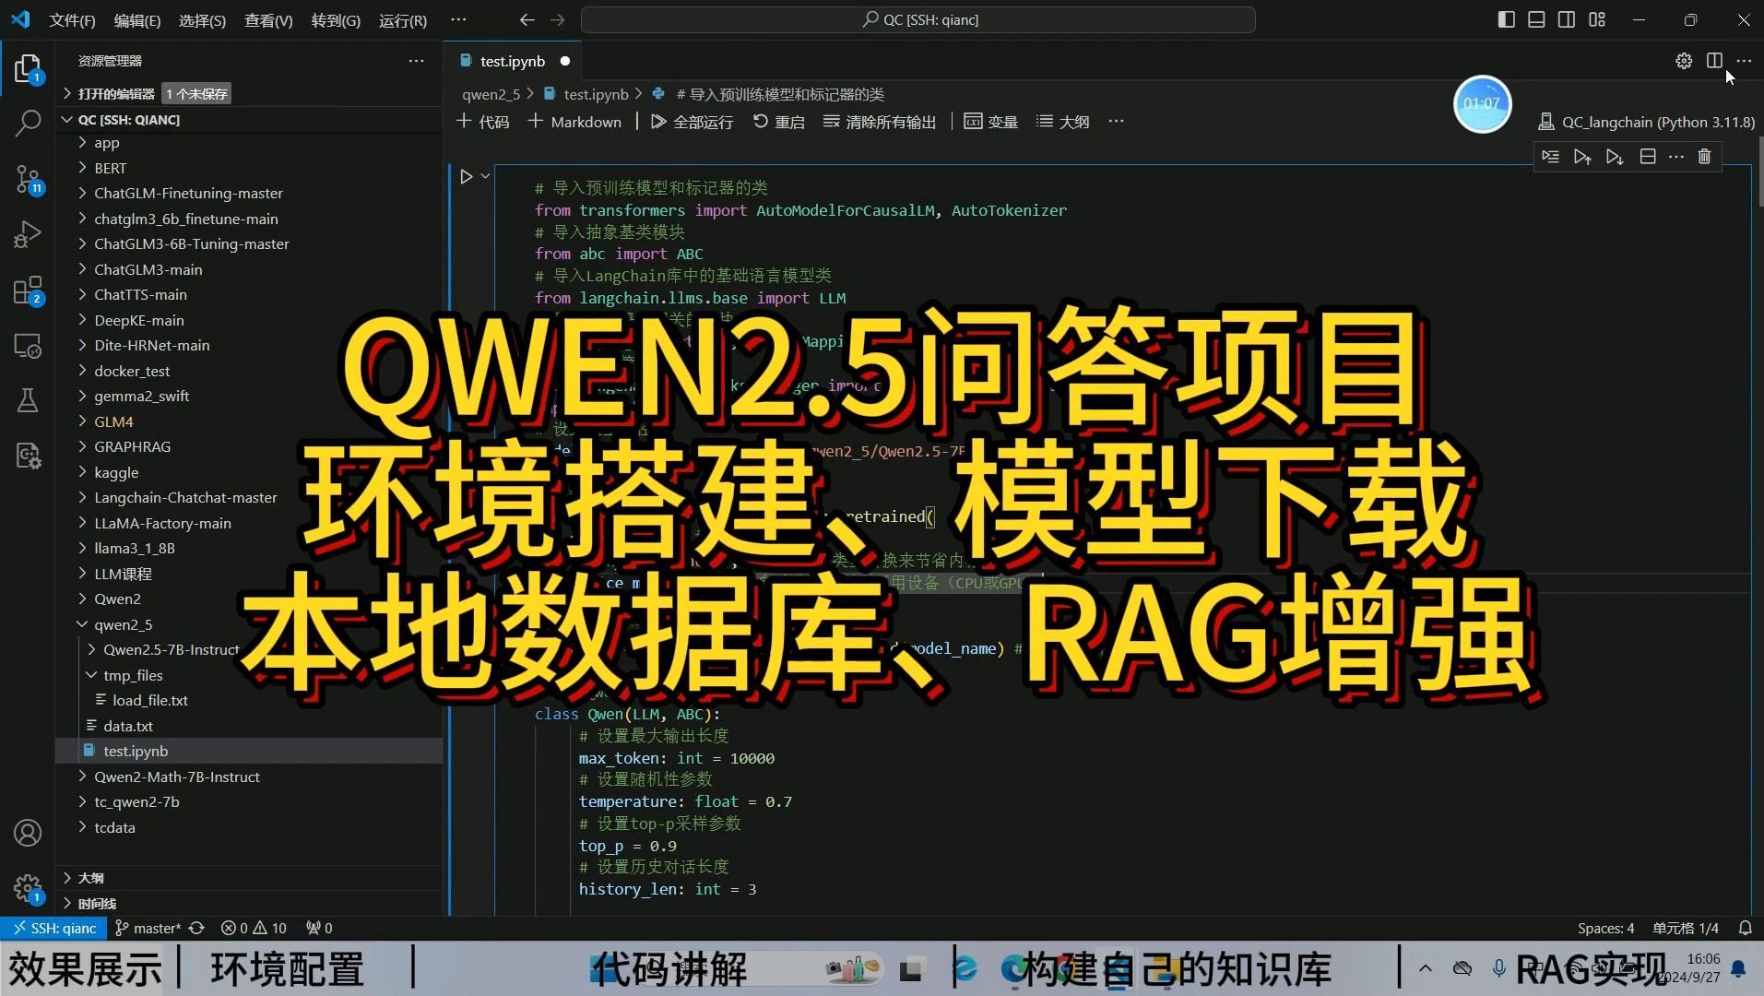Customize layout icon in title bar

click(x=1597, y=19)
